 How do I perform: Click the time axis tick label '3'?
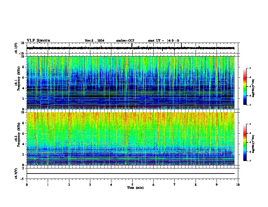click(90, 185)
